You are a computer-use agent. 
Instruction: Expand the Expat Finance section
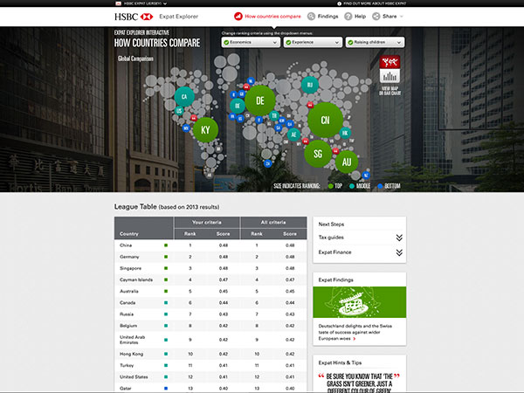pos(359,252)
